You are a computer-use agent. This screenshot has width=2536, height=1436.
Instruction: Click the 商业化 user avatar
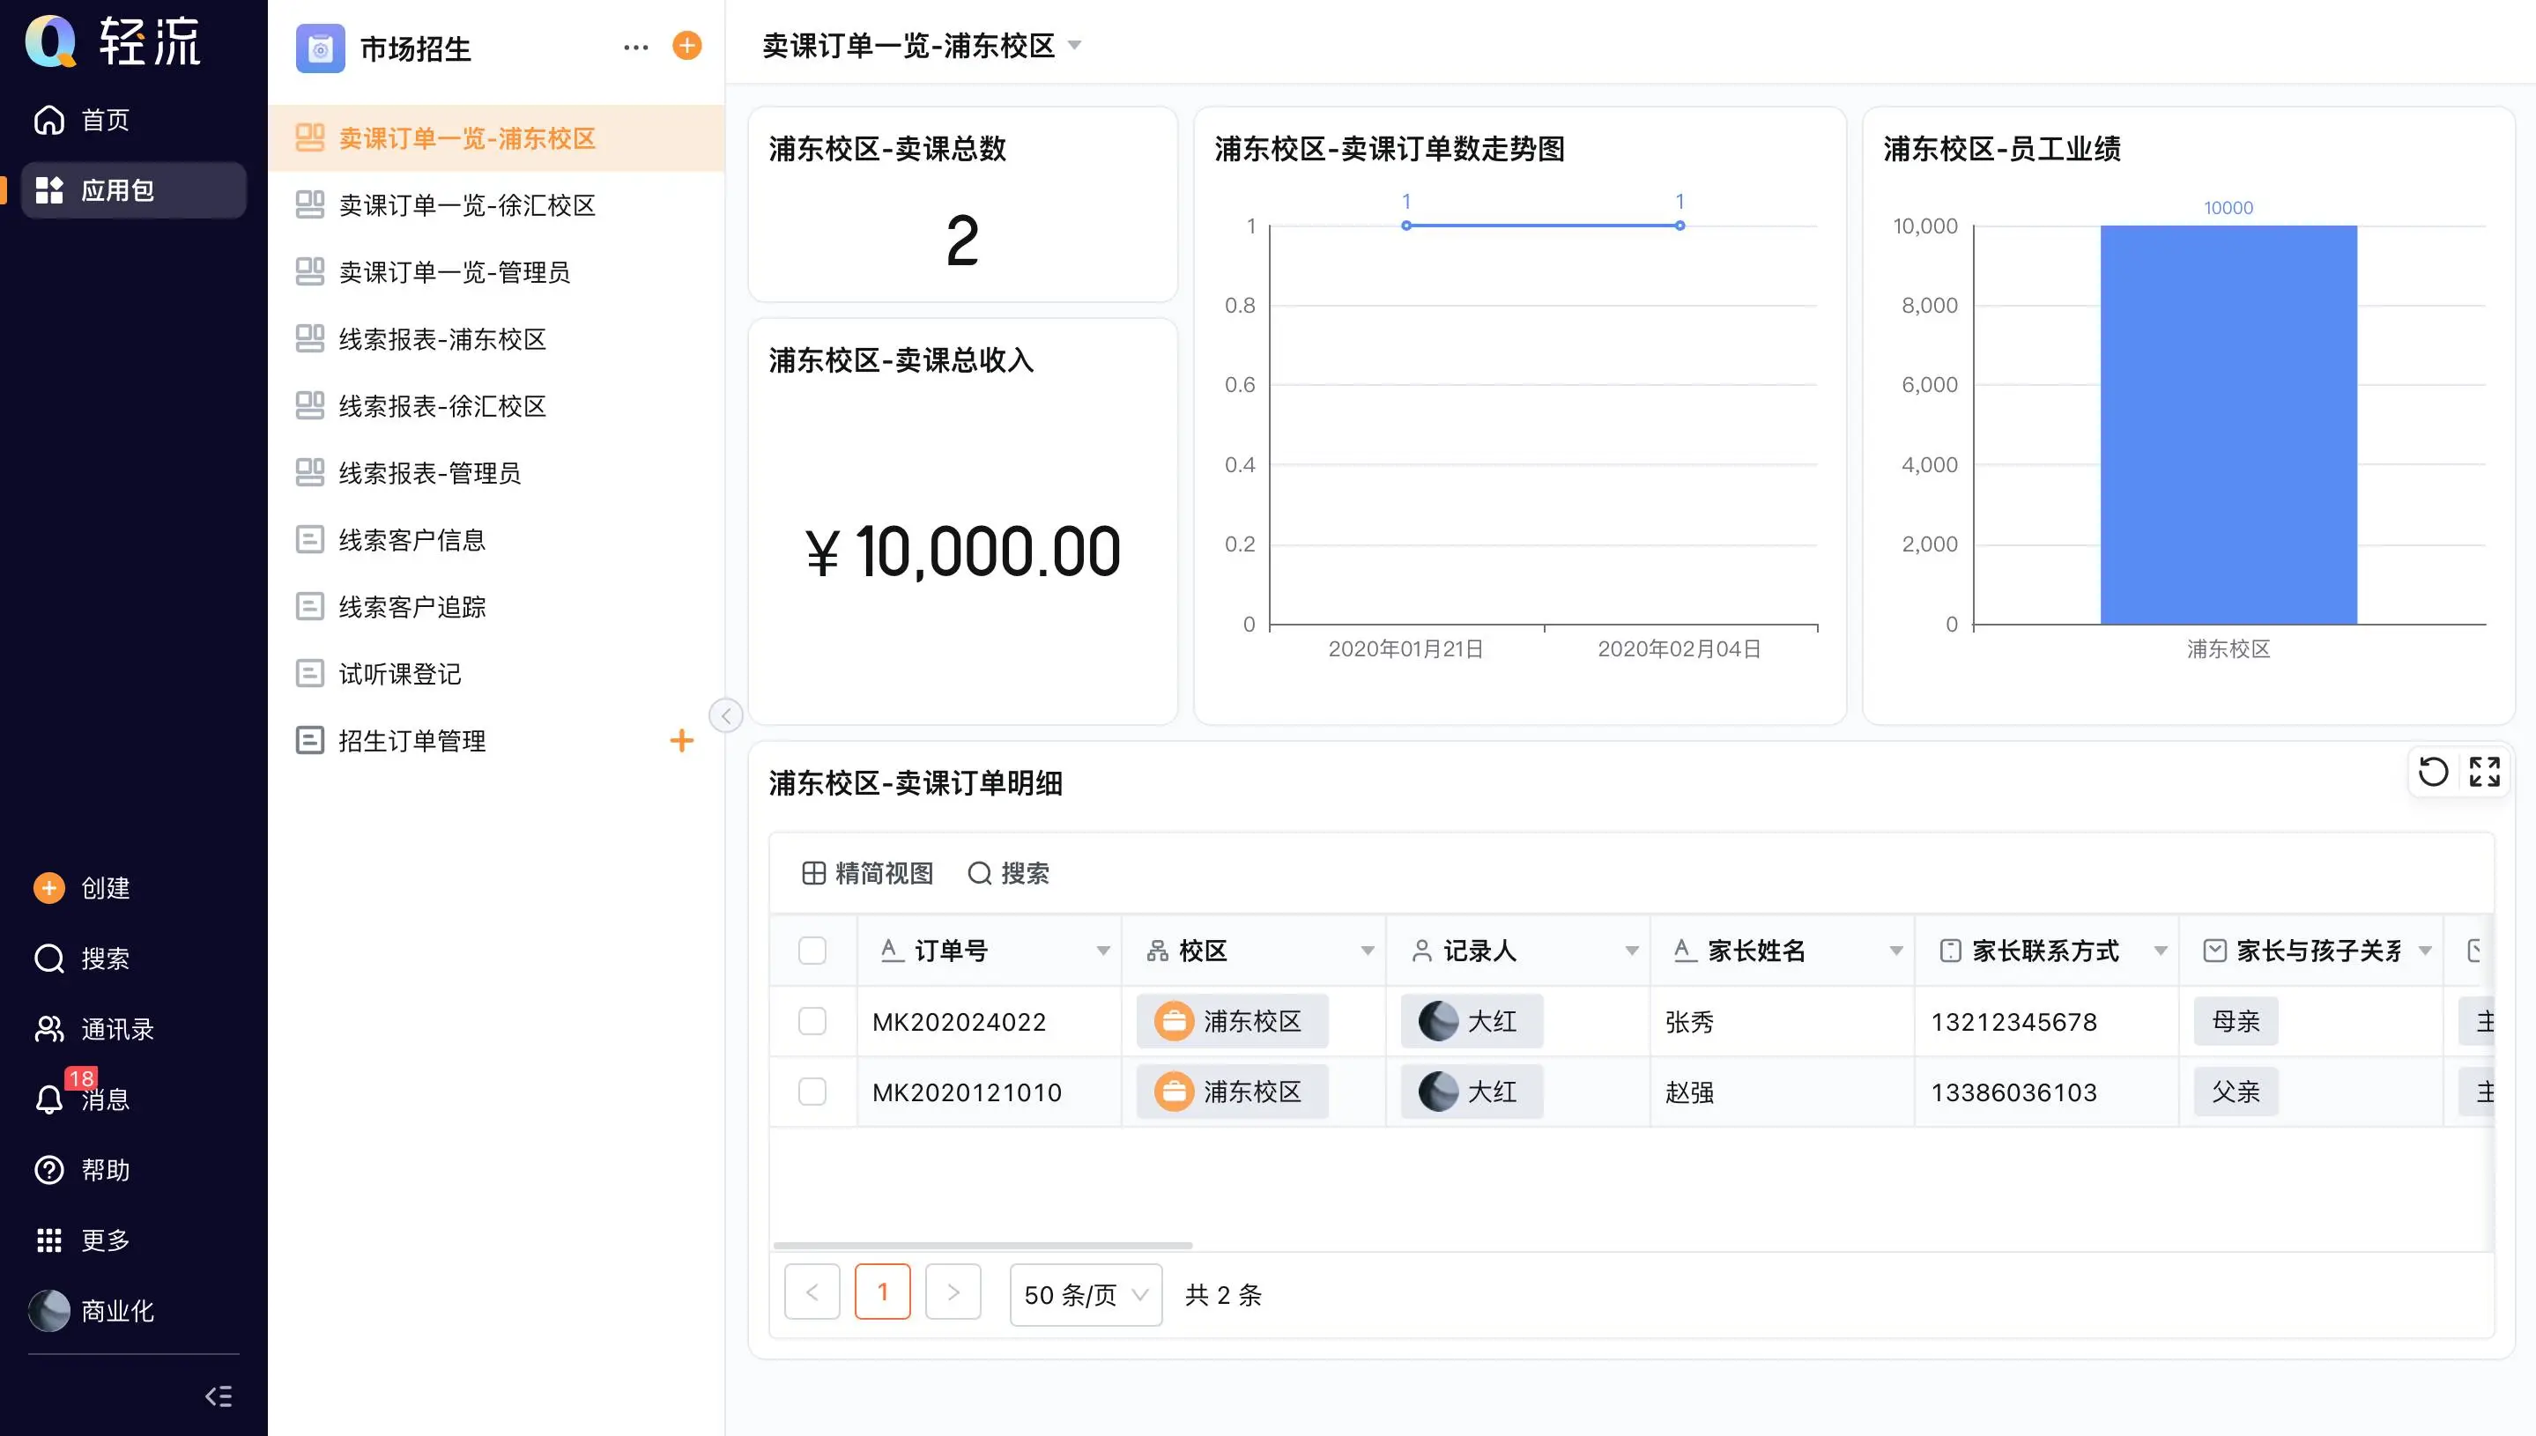point(49,1311)
